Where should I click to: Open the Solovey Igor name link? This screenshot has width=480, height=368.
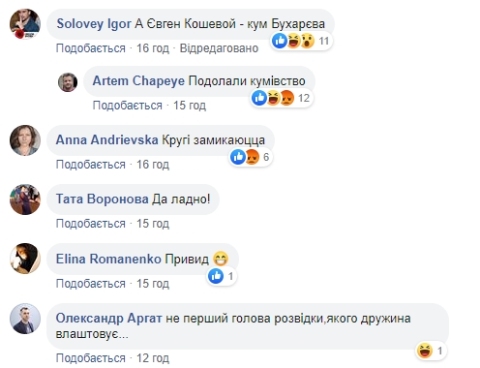click(94, 24)
